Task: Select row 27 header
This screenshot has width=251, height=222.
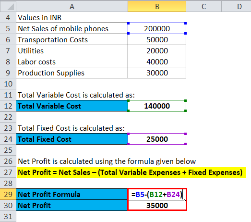Action: [8, 173]
